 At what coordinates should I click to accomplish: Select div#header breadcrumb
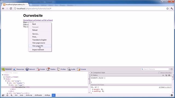(x=38, y=95)
